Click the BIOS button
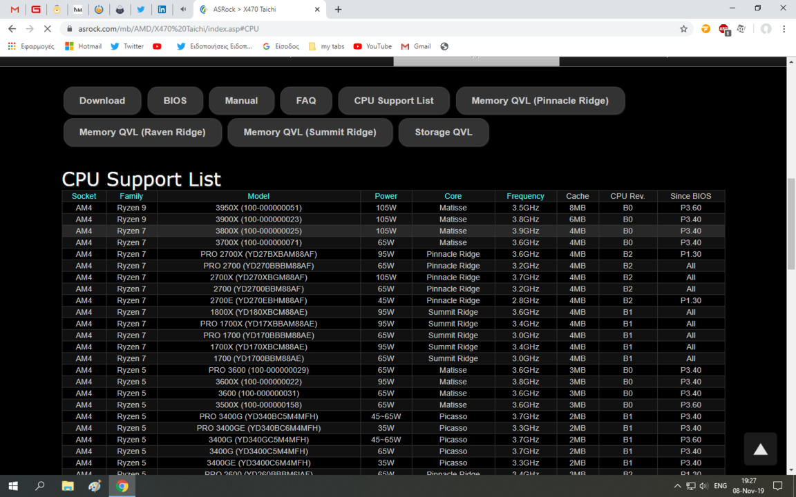This screenshot has width=796, height=497. point(175,100)
